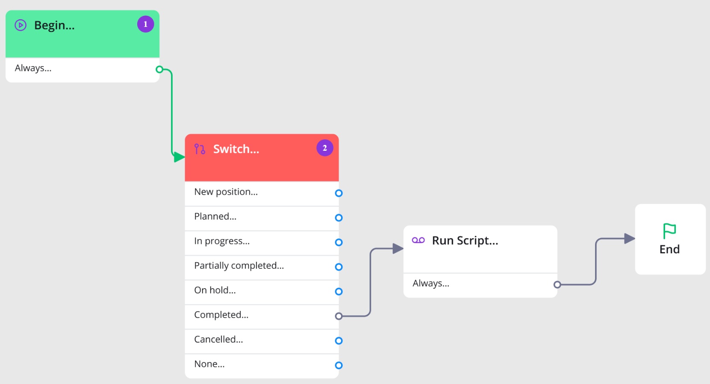Click the New position output port circle
This screenshot has height=384, width=710.
pyautogui.click(x=339, y=193)
